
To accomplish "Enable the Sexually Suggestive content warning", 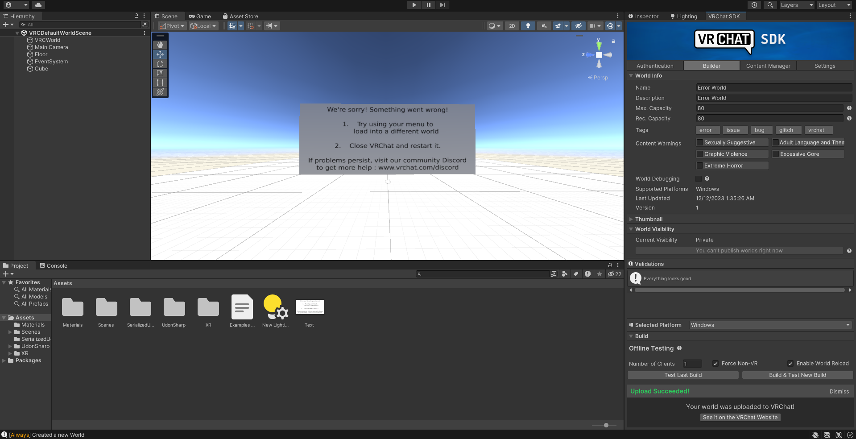I will click(700, 142).
